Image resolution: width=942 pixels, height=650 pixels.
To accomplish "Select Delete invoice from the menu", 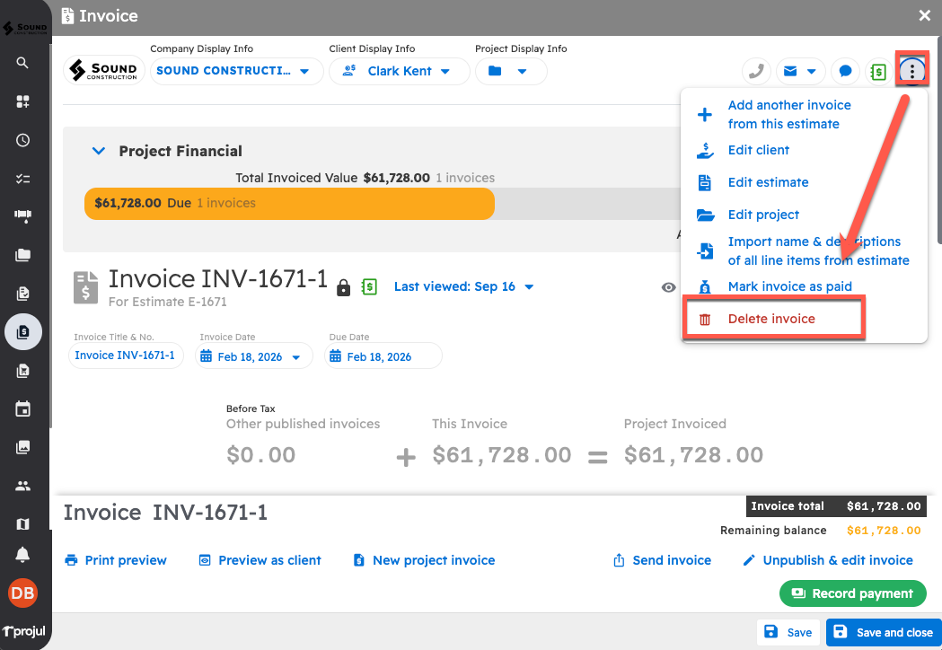I will (x=771, y=319).
